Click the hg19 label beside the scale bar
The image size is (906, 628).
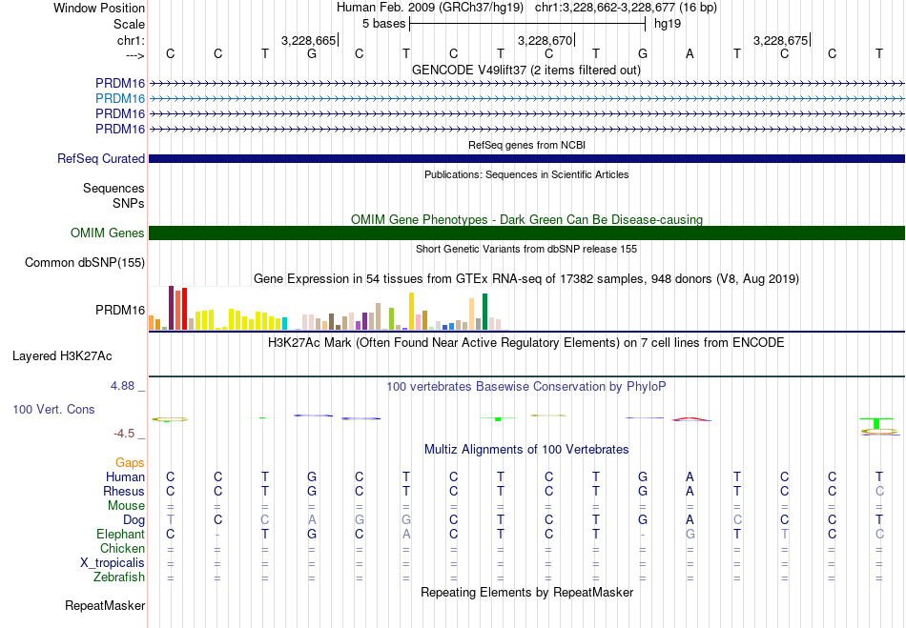click(x=668, y=24)
